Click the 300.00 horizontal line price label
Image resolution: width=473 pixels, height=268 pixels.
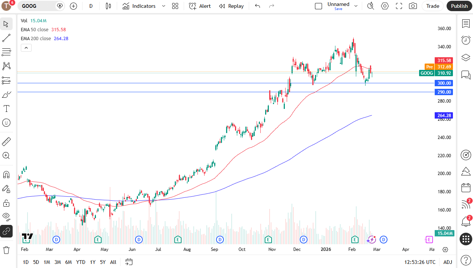pos(444,83)
